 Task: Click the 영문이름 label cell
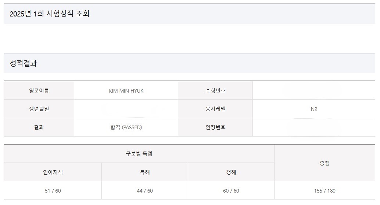click(x=39, y=91)
